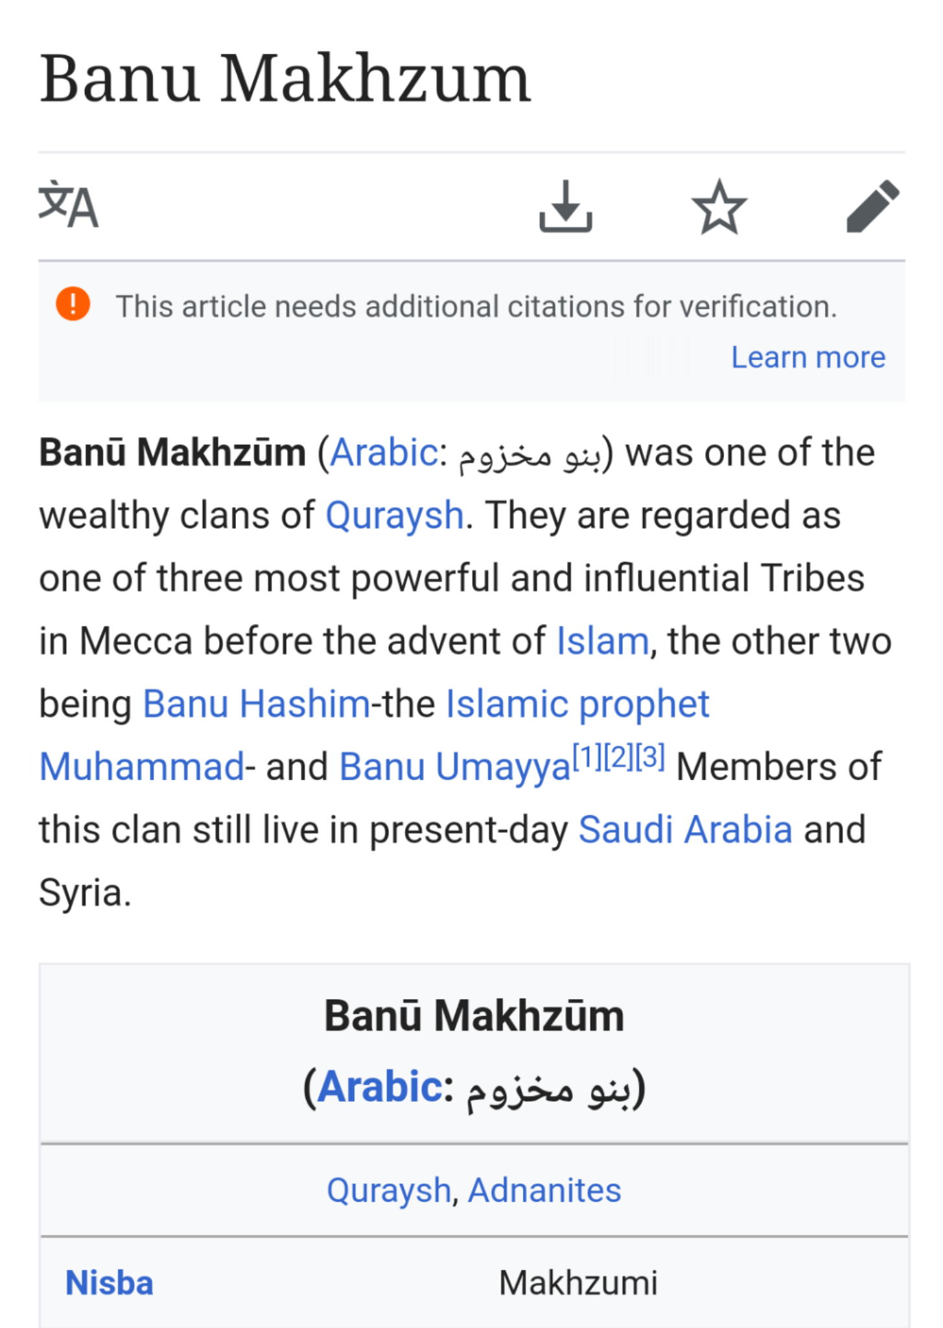This screenshot has height=1328, width=943.
Task: Download the article with the download icon
Action: pos(565,206)
